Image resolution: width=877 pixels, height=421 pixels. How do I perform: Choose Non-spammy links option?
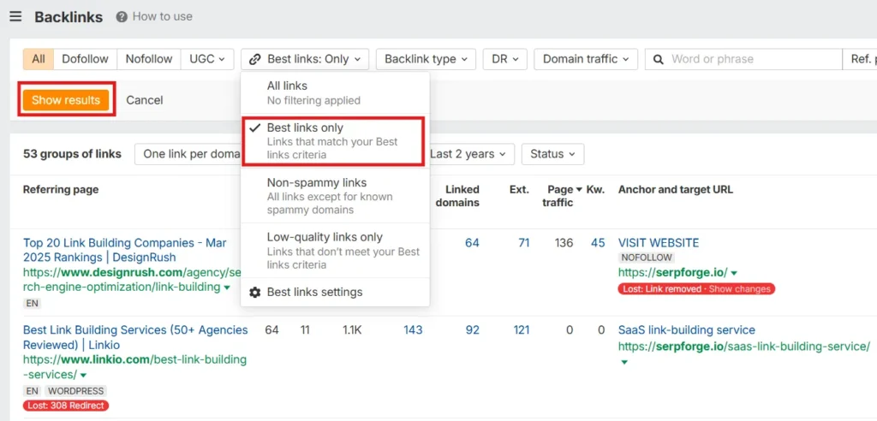click(x=335, y=196)
